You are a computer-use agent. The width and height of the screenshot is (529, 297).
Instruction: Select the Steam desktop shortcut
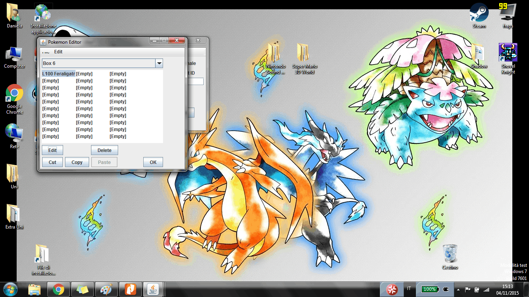pyautogui.click(x=479, y=16)
